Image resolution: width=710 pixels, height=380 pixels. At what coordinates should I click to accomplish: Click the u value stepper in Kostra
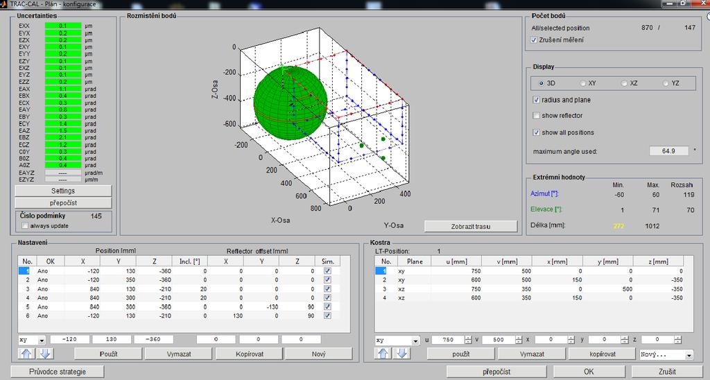pos(468,340)
